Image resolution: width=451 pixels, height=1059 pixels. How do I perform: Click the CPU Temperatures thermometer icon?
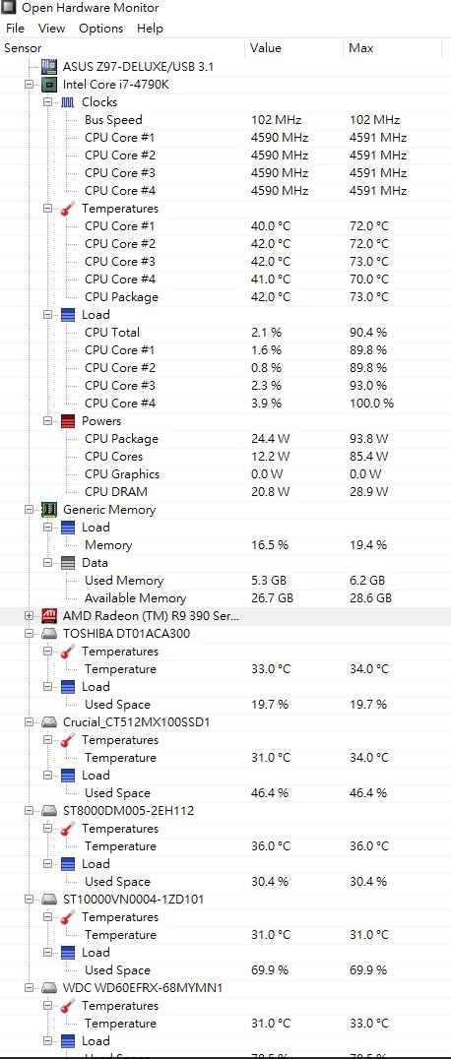pos(68,208)
